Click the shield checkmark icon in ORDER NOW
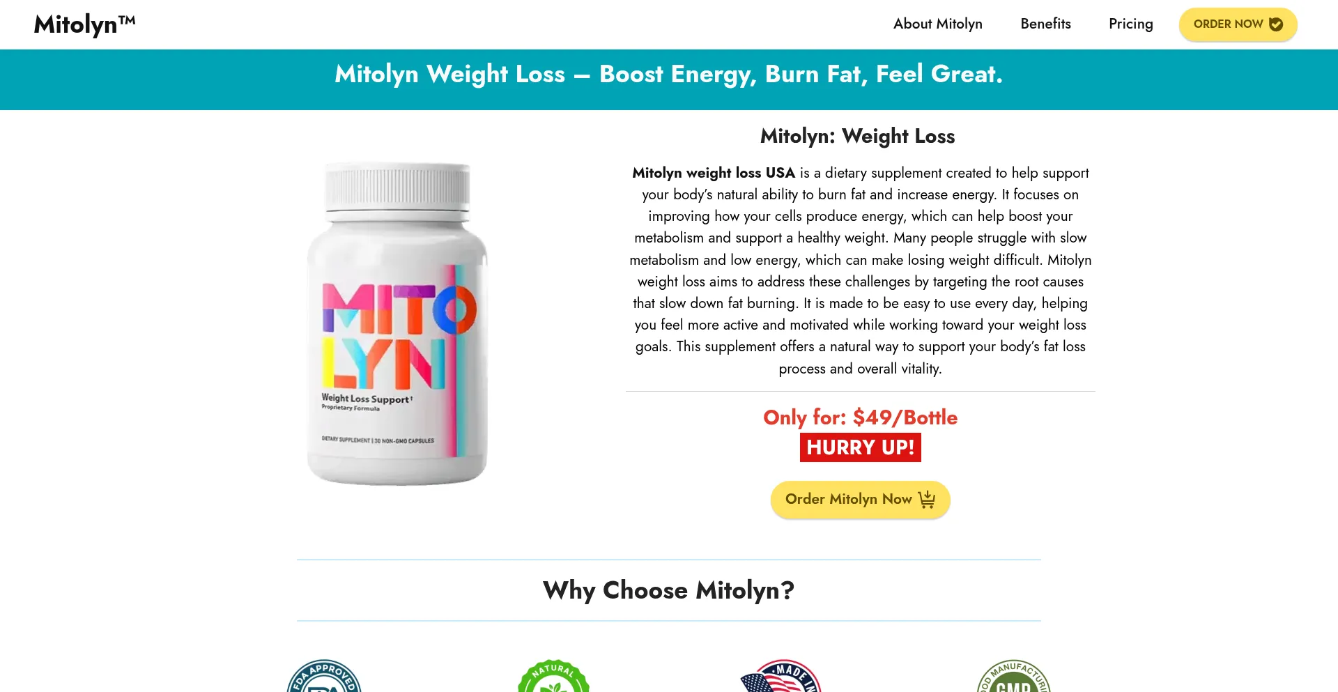1338x692 pixels. coord(1276,24)
